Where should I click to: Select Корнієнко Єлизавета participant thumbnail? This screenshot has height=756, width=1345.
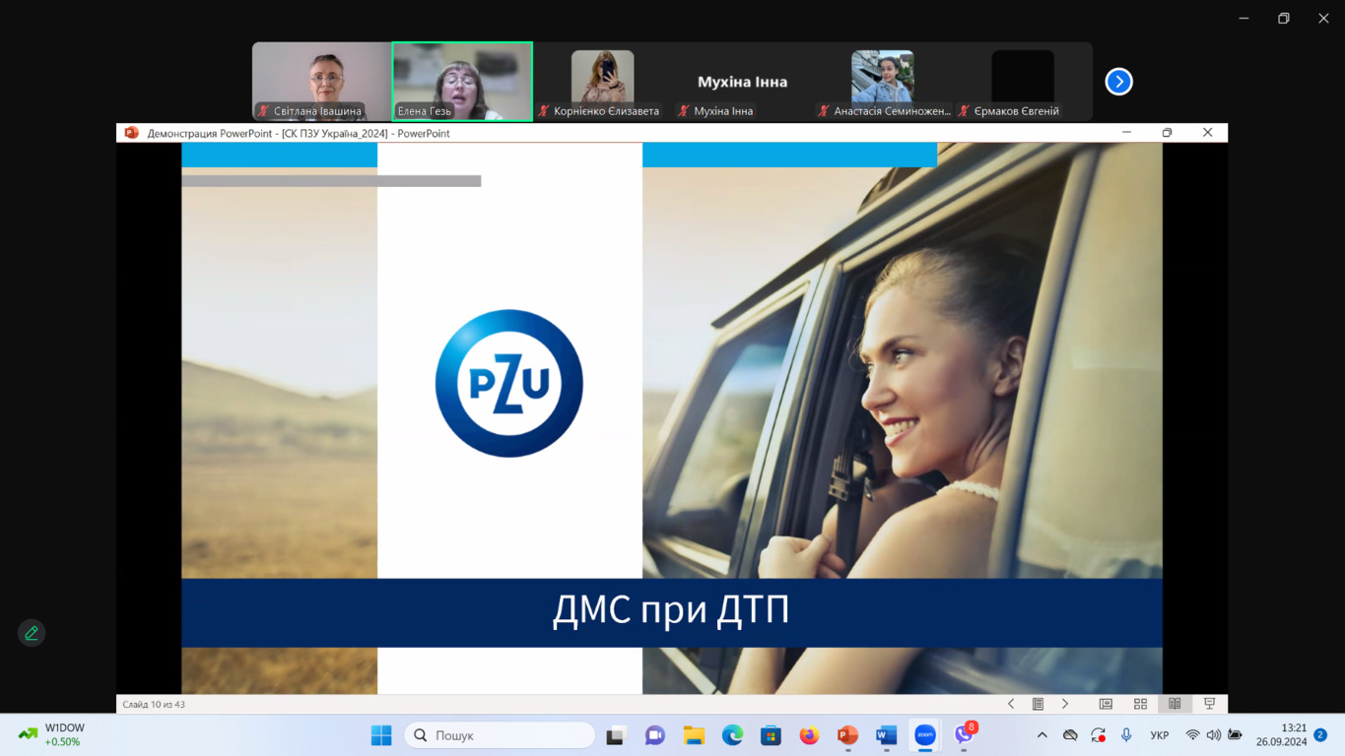(x=602, y=82)
